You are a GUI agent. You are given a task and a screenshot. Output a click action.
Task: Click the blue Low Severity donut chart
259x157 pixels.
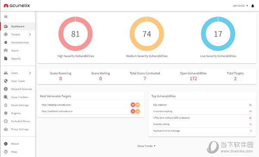click(x=218, y=34)
